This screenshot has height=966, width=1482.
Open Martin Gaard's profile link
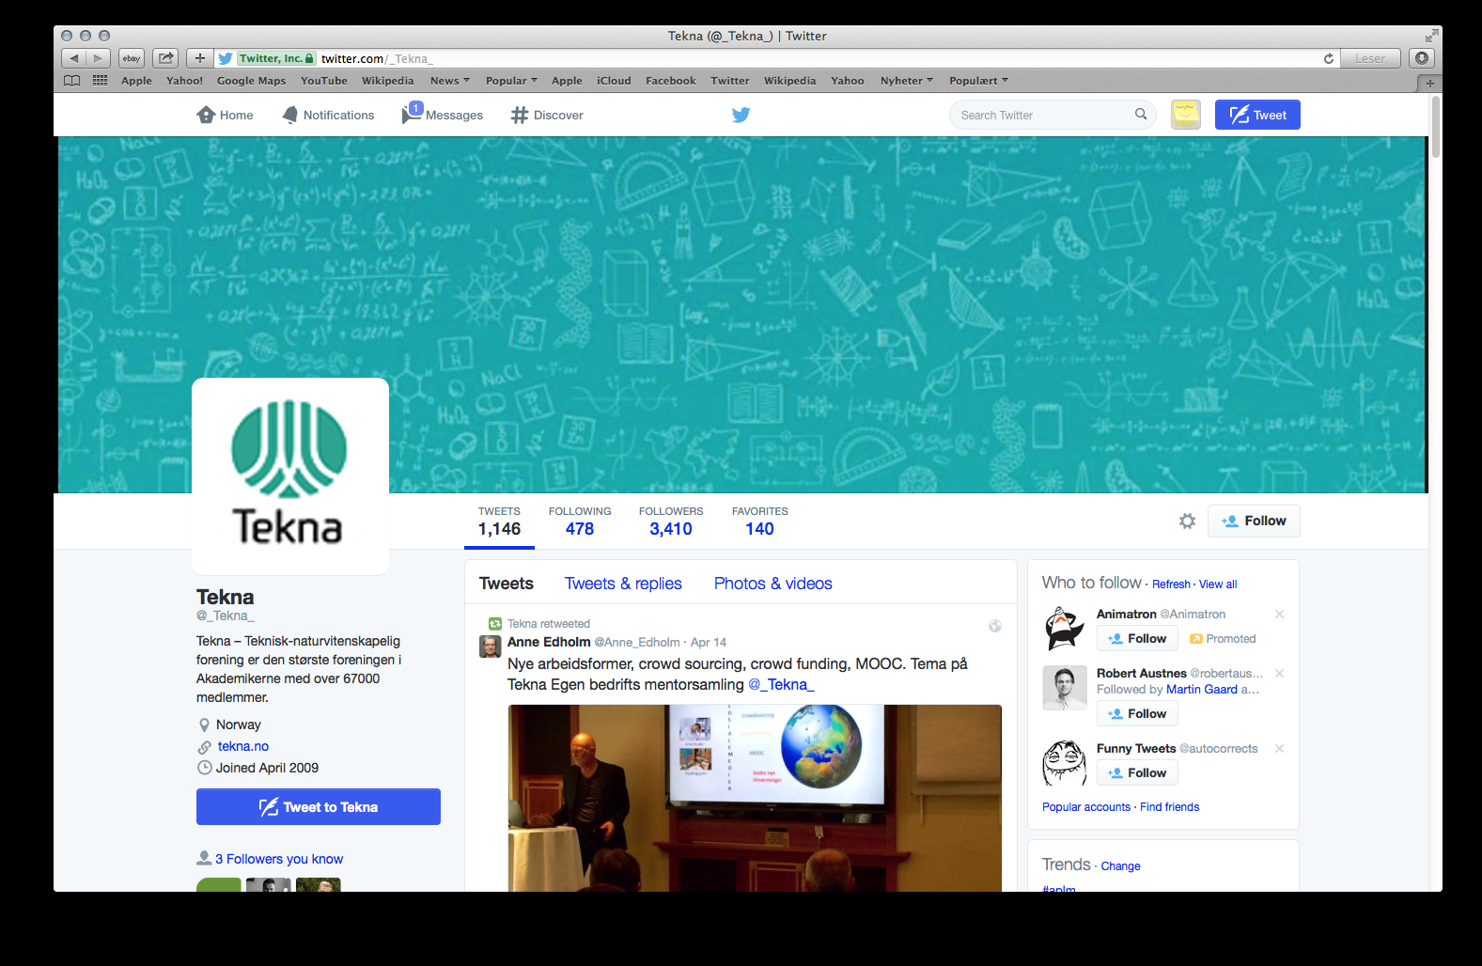(x=1202, y=689)
